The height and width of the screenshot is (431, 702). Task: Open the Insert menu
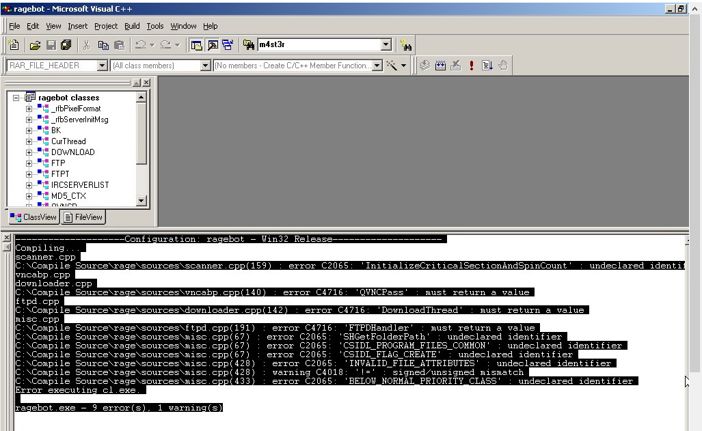77,26
